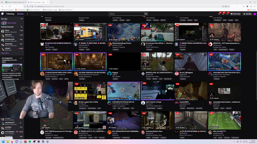The image size is (257, 144).
Task: Click Show More under followed channels
Action: [x=5, y=53]
